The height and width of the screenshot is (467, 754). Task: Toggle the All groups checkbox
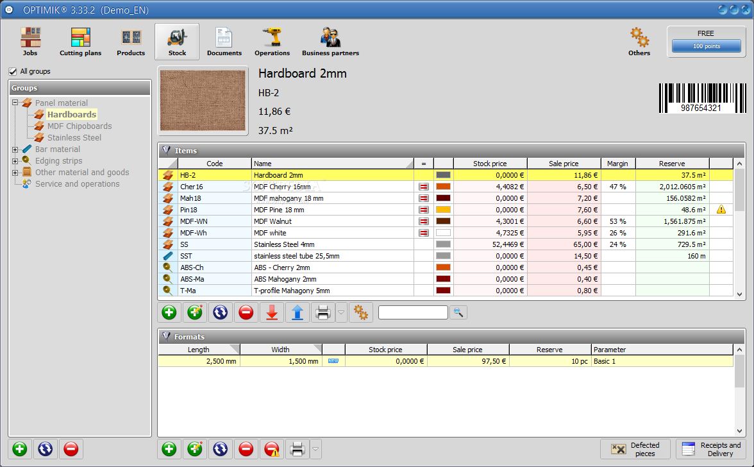tap(13, 71)
